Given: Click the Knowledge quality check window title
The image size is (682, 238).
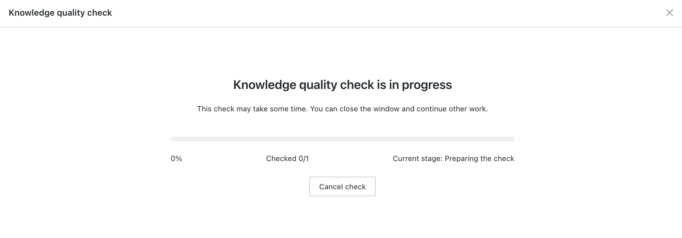Looking at the screenshot, I should click(60, 13).
